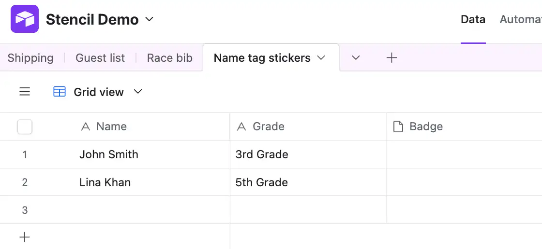Add a new row with bottom plus icon
This screenshot has height=249, width=542.
pyautogui.click(x=25, y=237)
